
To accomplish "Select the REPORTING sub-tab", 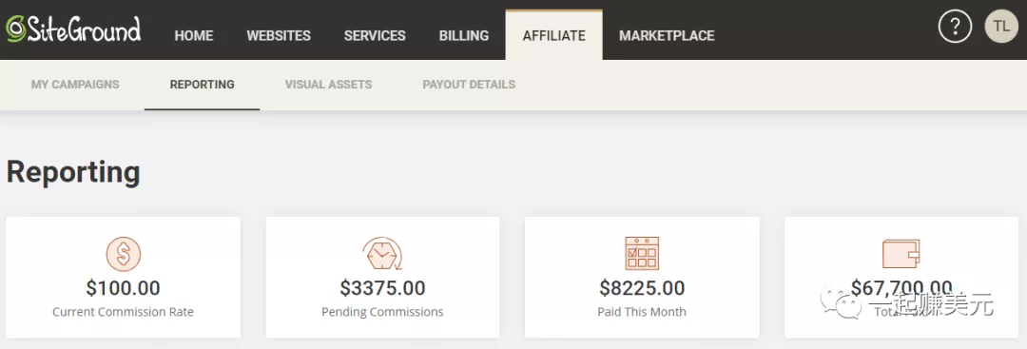I will (202, 85).
